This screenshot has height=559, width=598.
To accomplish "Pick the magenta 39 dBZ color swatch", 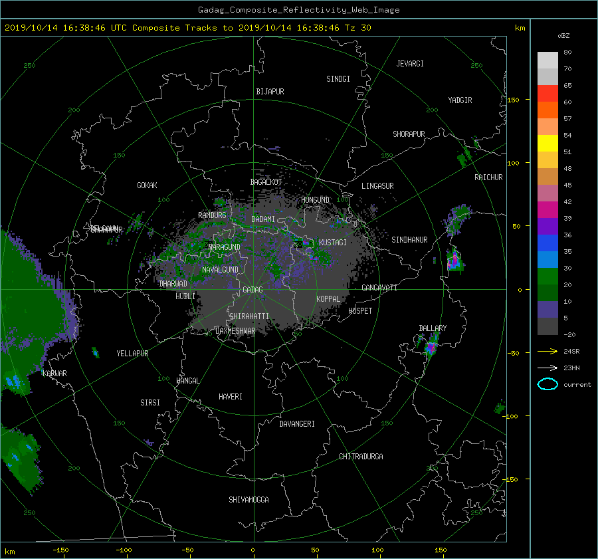I will [x=548, y=210].
